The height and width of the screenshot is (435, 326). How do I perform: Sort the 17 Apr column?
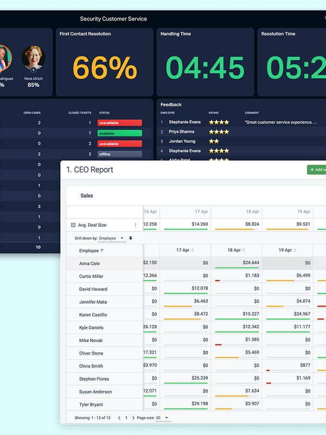click(x=192, y=251)
